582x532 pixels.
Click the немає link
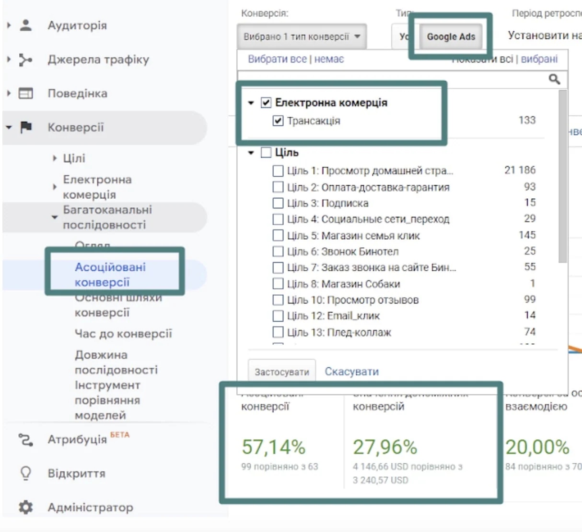click(x=329, y=59)
